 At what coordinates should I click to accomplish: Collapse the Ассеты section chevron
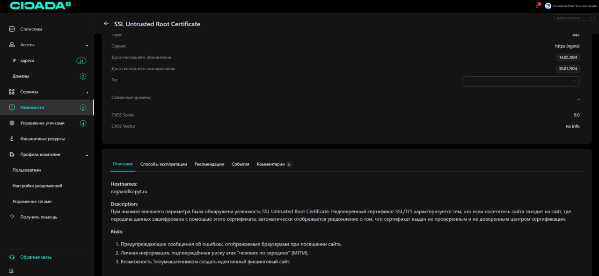(87, 45)
